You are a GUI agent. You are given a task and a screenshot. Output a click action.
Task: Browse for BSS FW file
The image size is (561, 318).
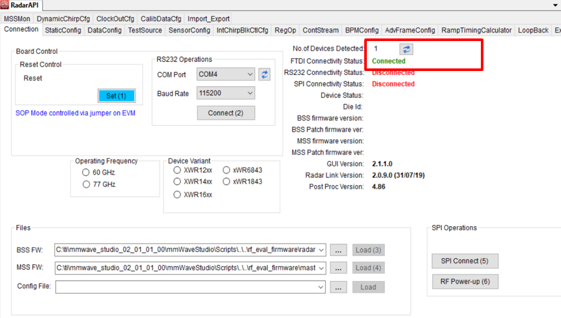[338, 250]
